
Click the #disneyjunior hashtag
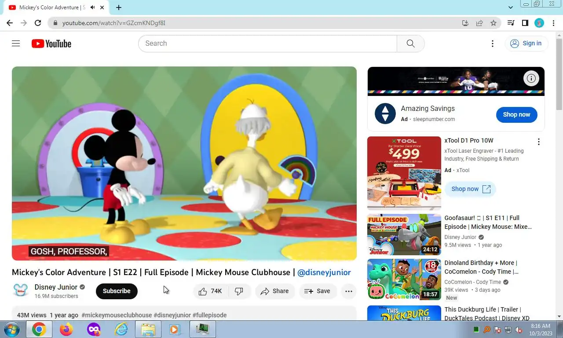pyautogui.click(x=172, y=315)
